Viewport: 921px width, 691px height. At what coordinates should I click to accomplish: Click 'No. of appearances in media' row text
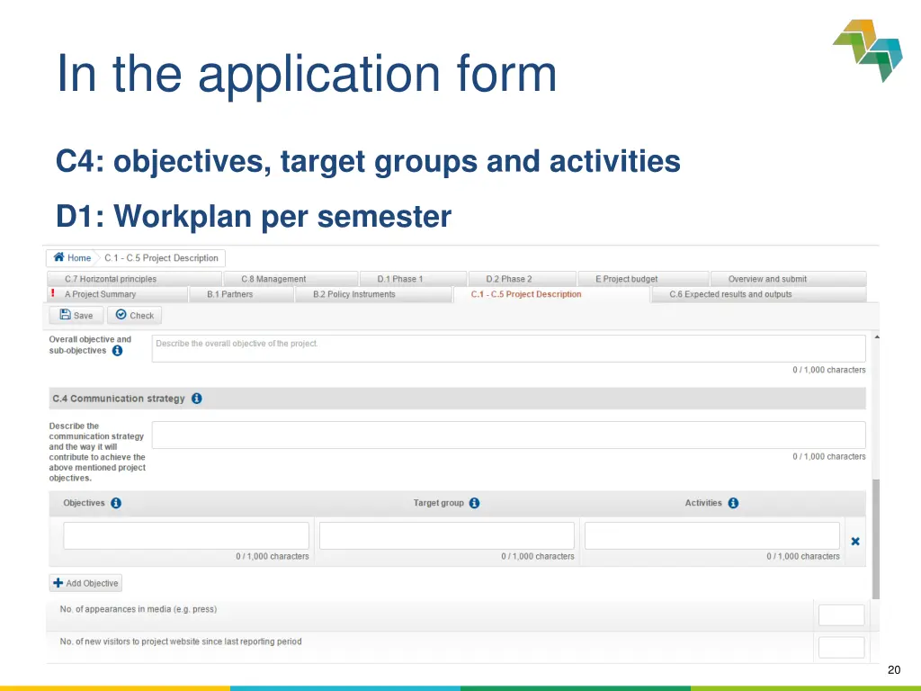click(x=138, y=609)
